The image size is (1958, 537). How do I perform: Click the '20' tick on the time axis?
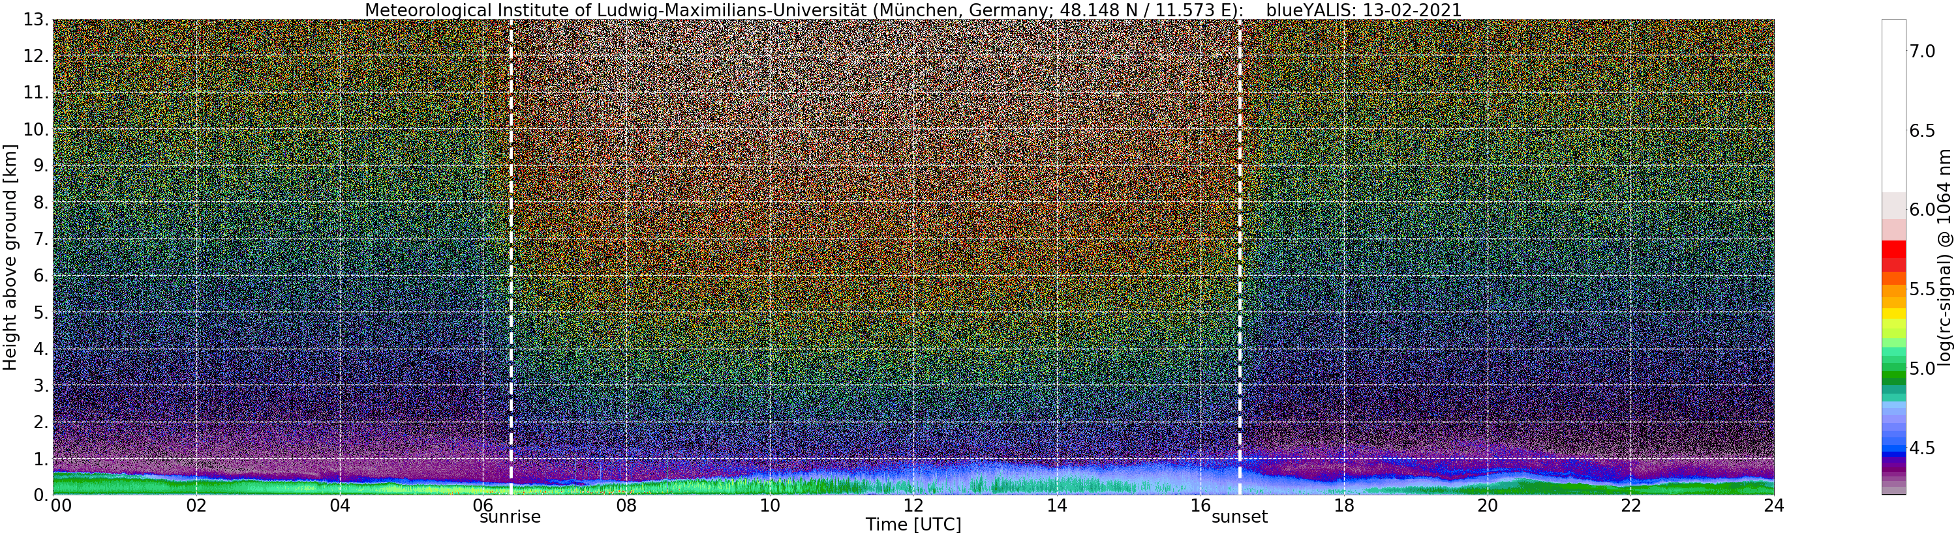coord(1487,505)
